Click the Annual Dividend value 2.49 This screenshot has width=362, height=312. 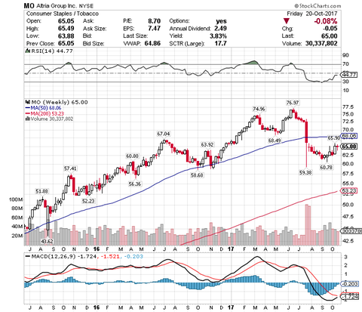point(220,29)
